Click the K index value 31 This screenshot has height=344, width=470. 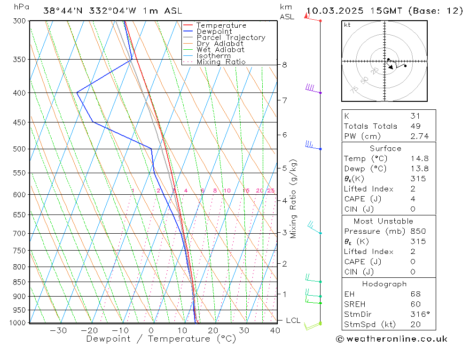click(415, 116)
